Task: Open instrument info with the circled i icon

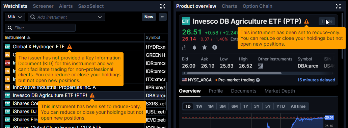Action: (x=215, y=47)
